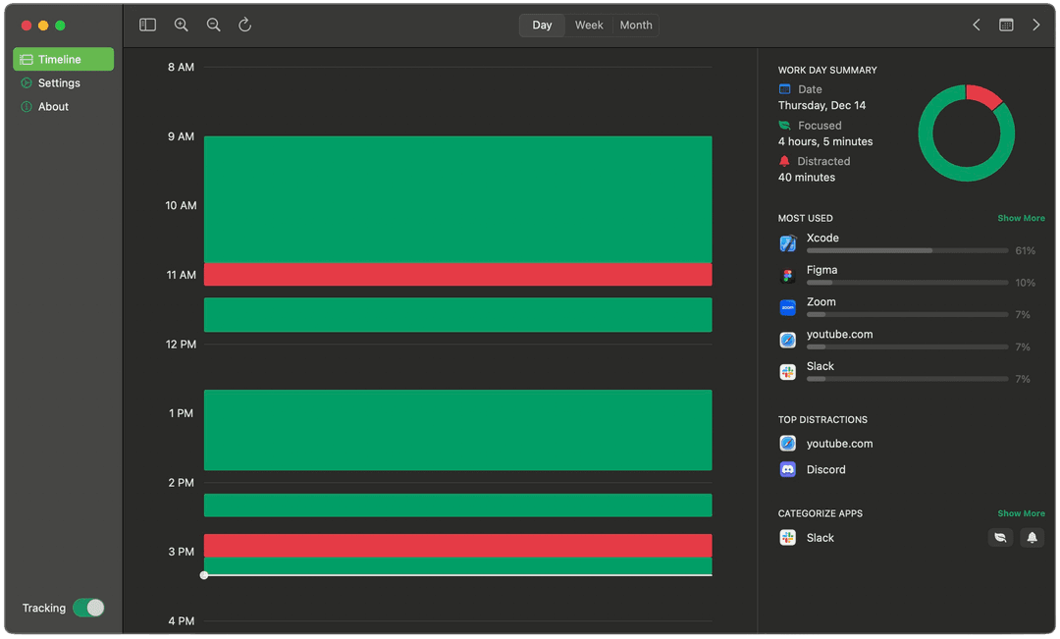Refresh the timeline data

244,25
